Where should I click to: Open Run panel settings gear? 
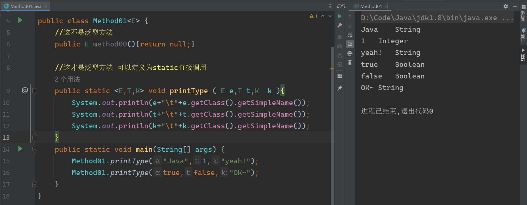pos(506,6)
